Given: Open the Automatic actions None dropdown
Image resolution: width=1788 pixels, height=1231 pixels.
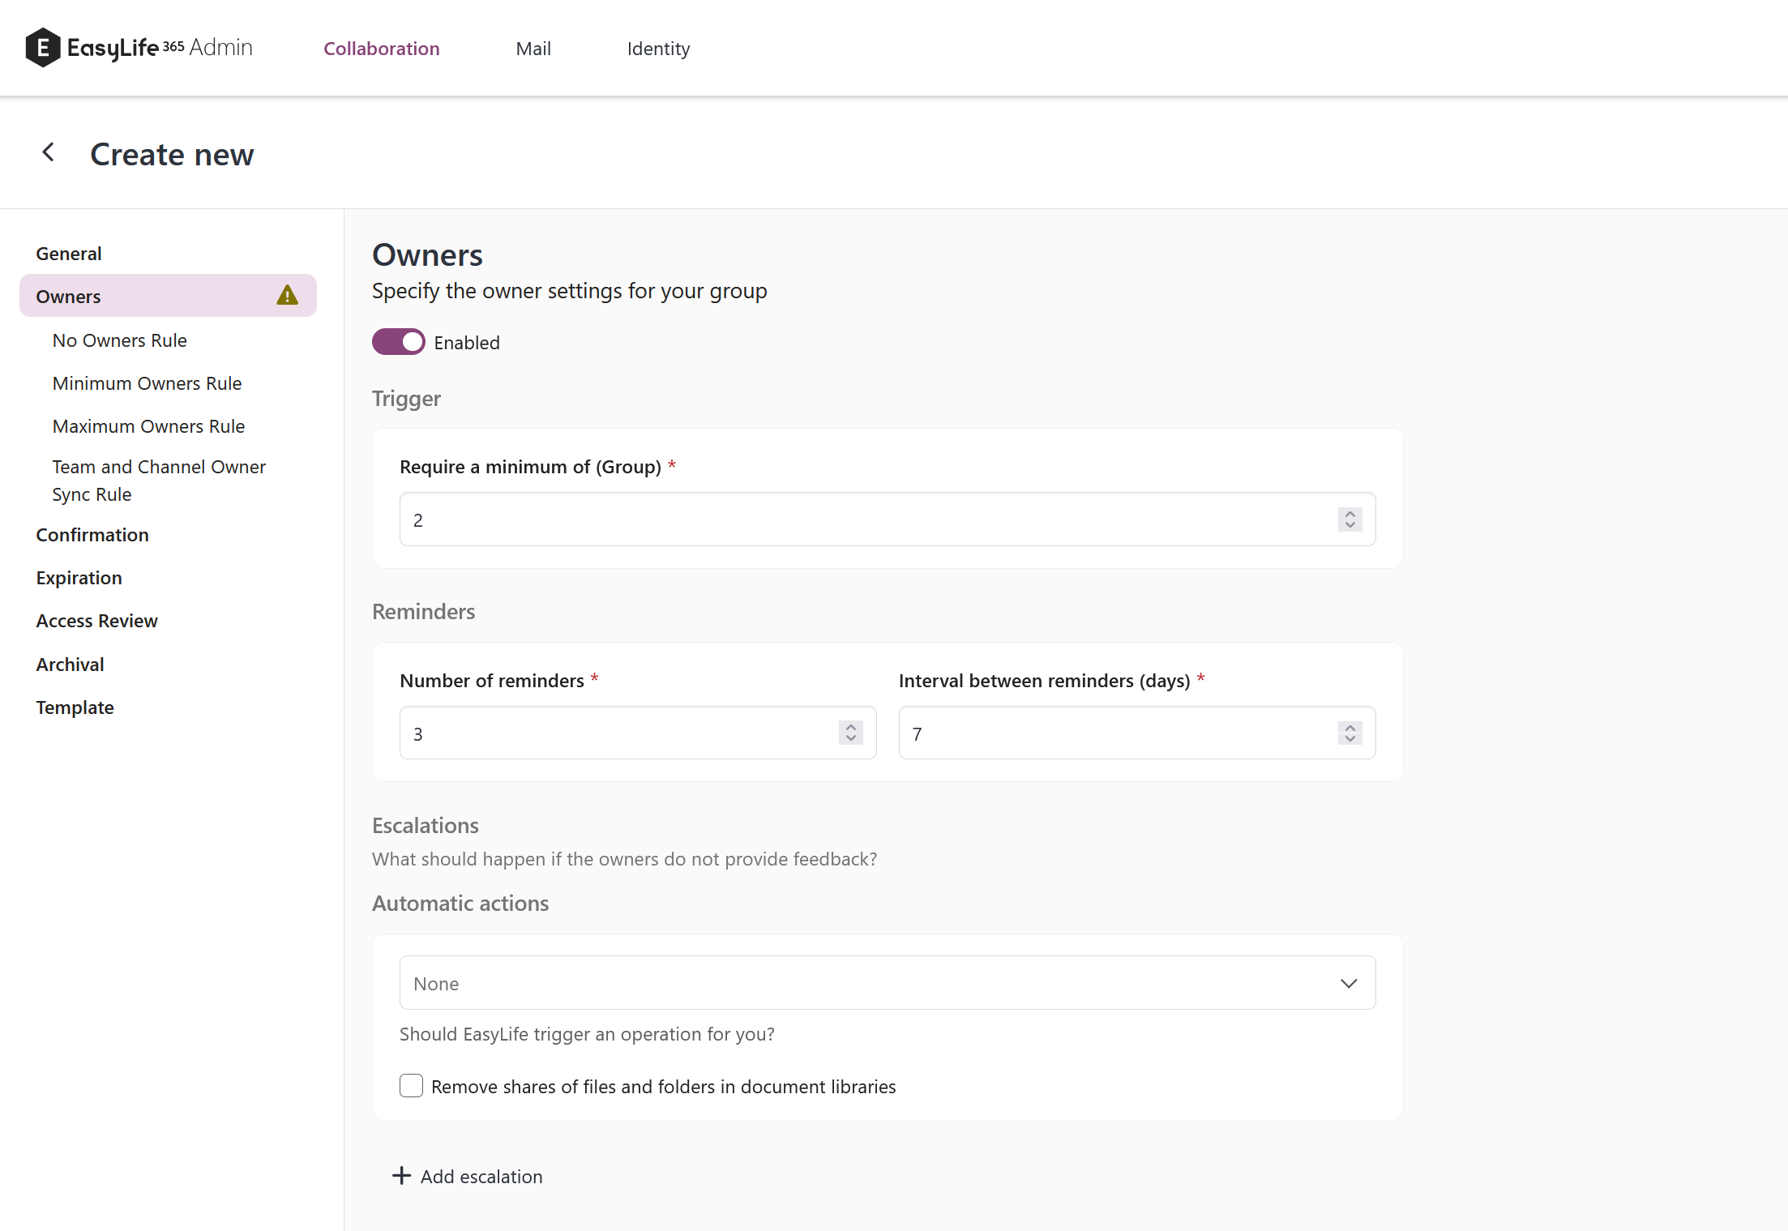Looking at the screenshot, I should pyautogui.click(x=887, y=983).
